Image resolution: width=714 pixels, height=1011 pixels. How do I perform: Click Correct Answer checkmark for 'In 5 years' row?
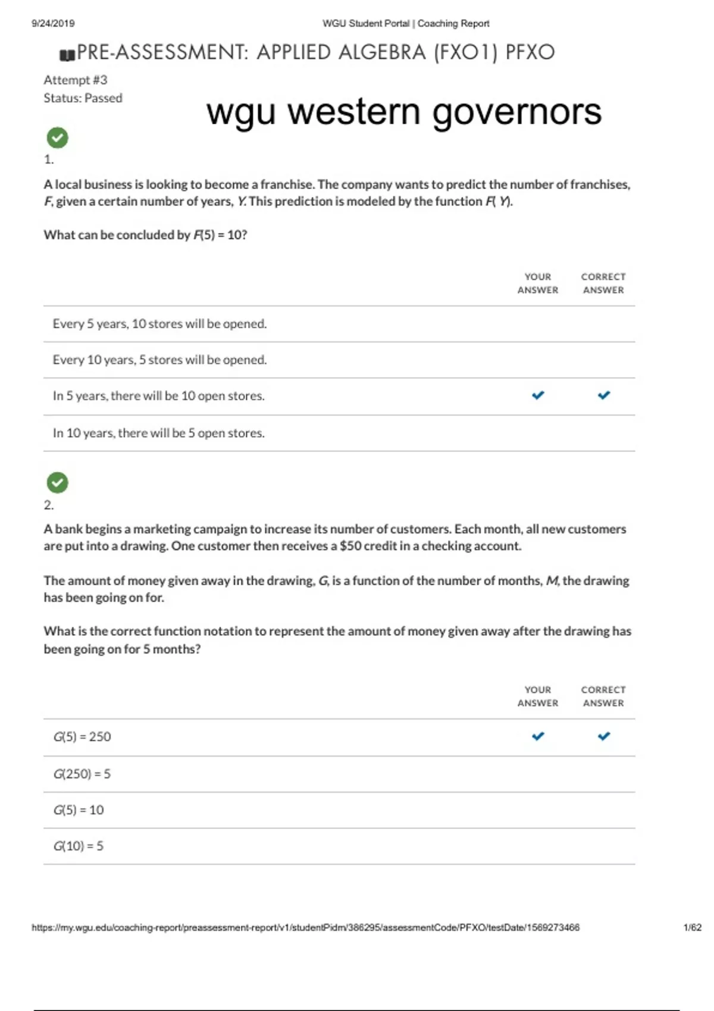tap(603, 395)
